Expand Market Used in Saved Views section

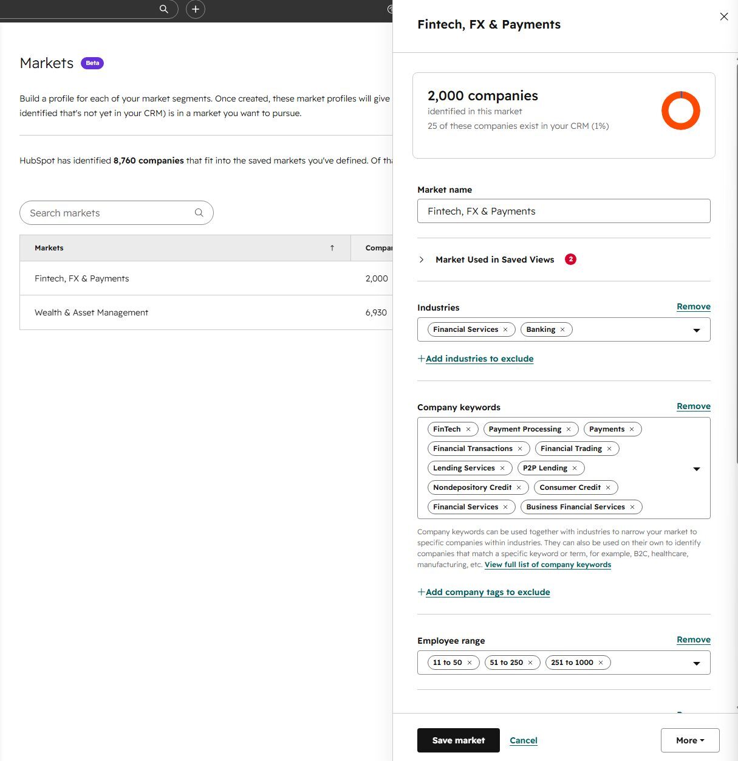[422, 260]
